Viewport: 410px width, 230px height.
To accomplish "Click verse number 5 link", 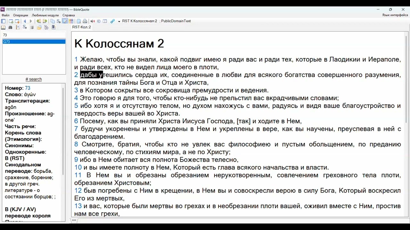I will 76,106.
